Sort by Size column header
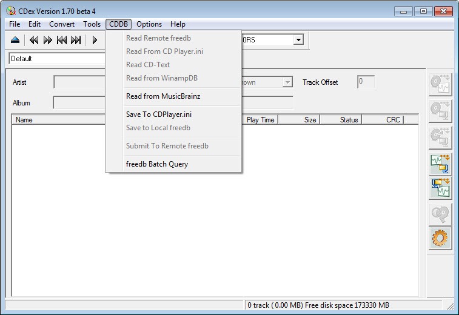Viewport: 459px width, 315px height. [299, 120]
